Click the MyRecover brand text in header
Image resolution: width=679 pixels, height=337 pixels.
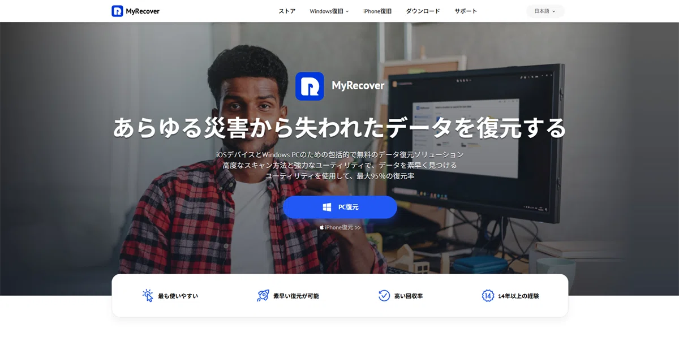143,11
